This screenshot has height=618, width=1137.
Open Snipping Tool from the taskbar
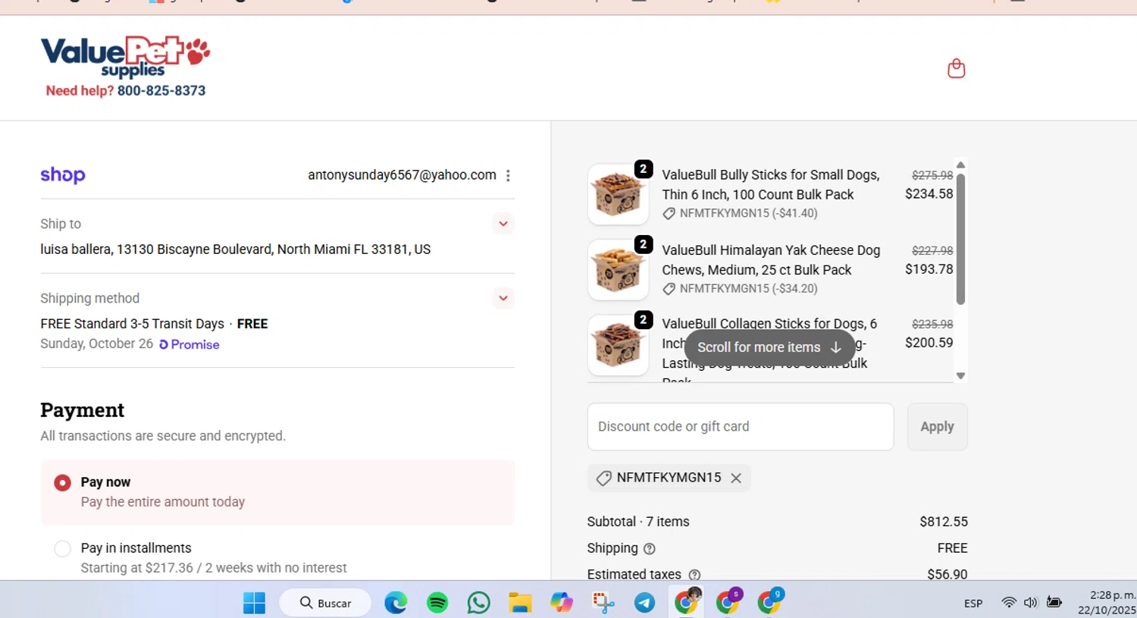click(x=603, y=603)
